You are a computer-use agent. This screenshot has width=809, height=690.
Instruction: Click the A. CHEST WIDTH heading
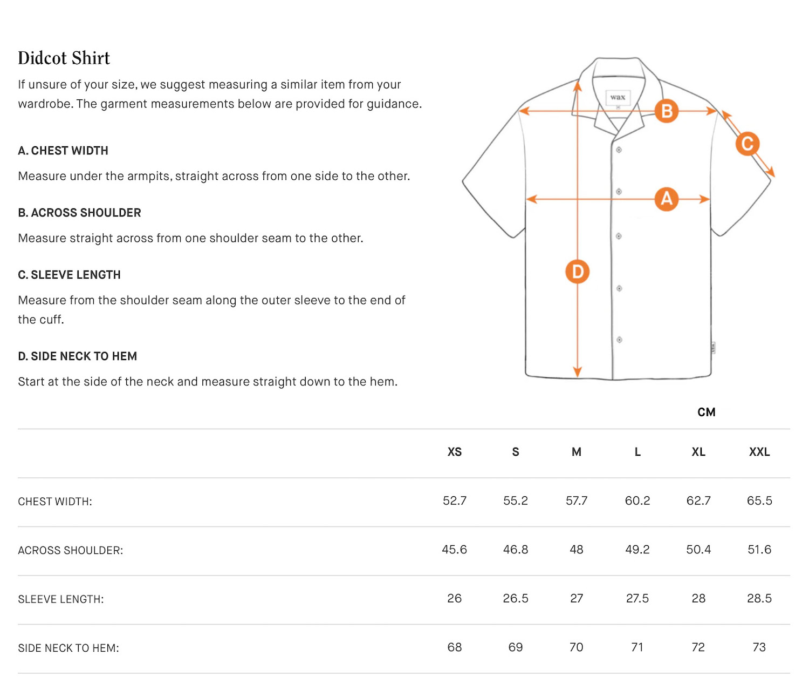(63, 151)
